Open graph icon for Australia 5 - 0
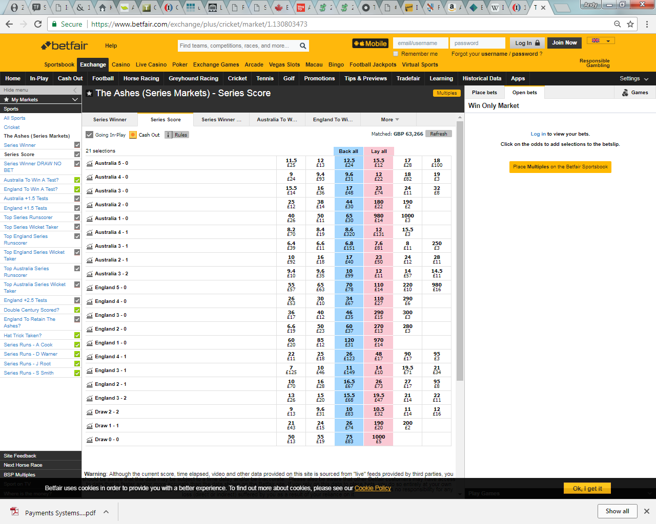 pyautogui.click(x=90, y=163)
